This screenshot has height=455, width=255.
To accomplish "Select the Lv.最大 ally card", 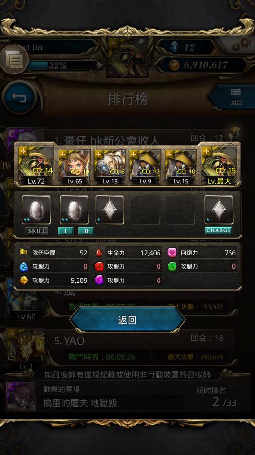I will tap(220, 166).
